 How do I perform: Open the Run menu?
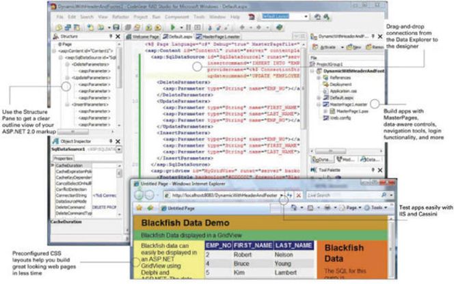click(156, 17)
